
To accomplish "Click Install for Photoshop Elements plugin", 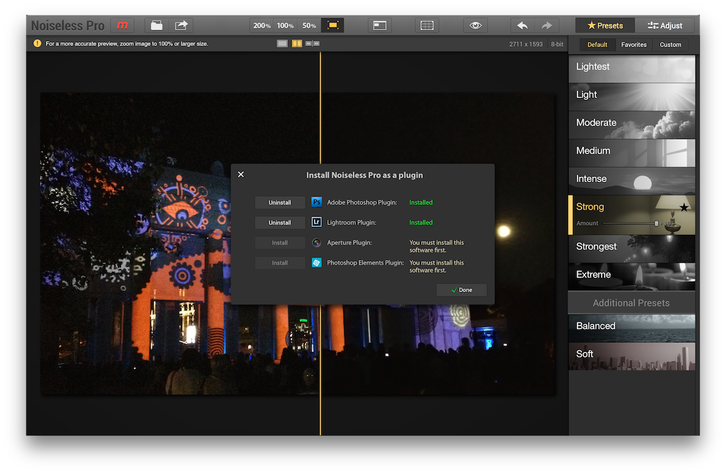I will 280,263.
